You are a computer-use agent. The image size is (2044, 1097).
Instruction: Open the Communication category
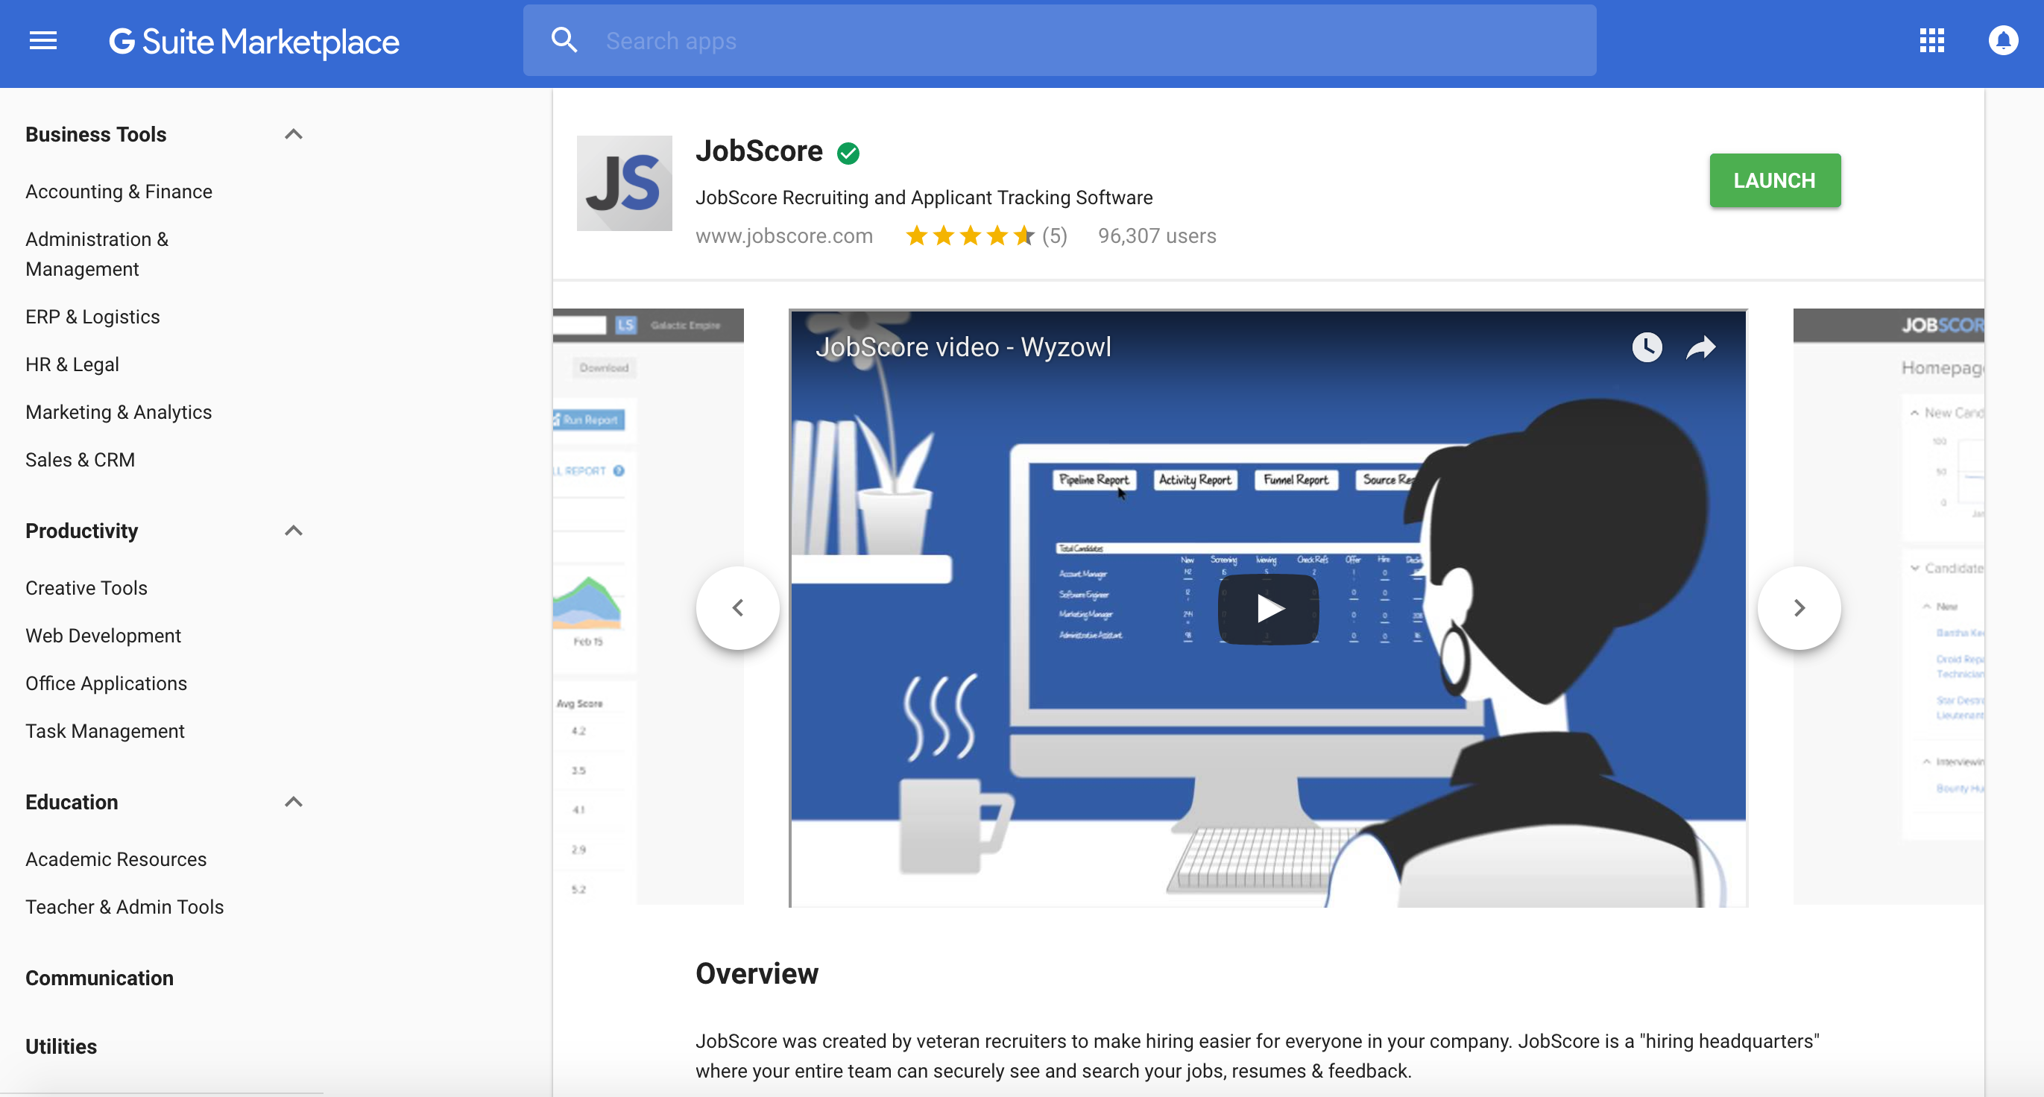point(99,977)
